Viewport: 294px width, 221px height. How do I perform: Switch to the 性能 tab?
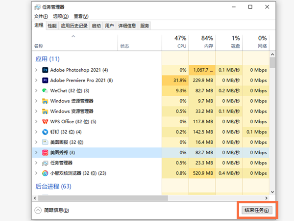tap(52, 26)
